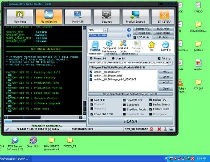Image resolution: width=210 pixels, height=162 pixels.
Task: Select the Nokia Service section
Action: pyautogui.click(x=49, y=17)
